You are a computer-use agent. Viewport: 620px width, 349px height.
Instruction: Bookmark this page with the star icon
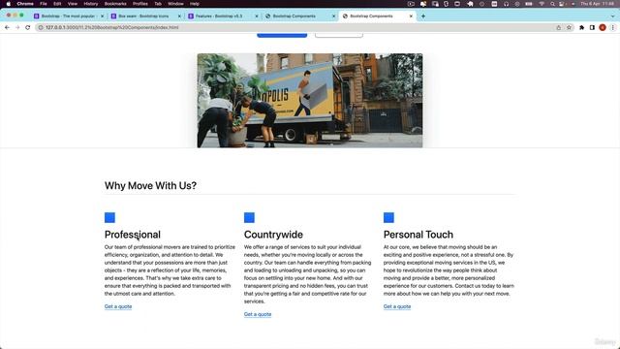click(x=569, y=27)
